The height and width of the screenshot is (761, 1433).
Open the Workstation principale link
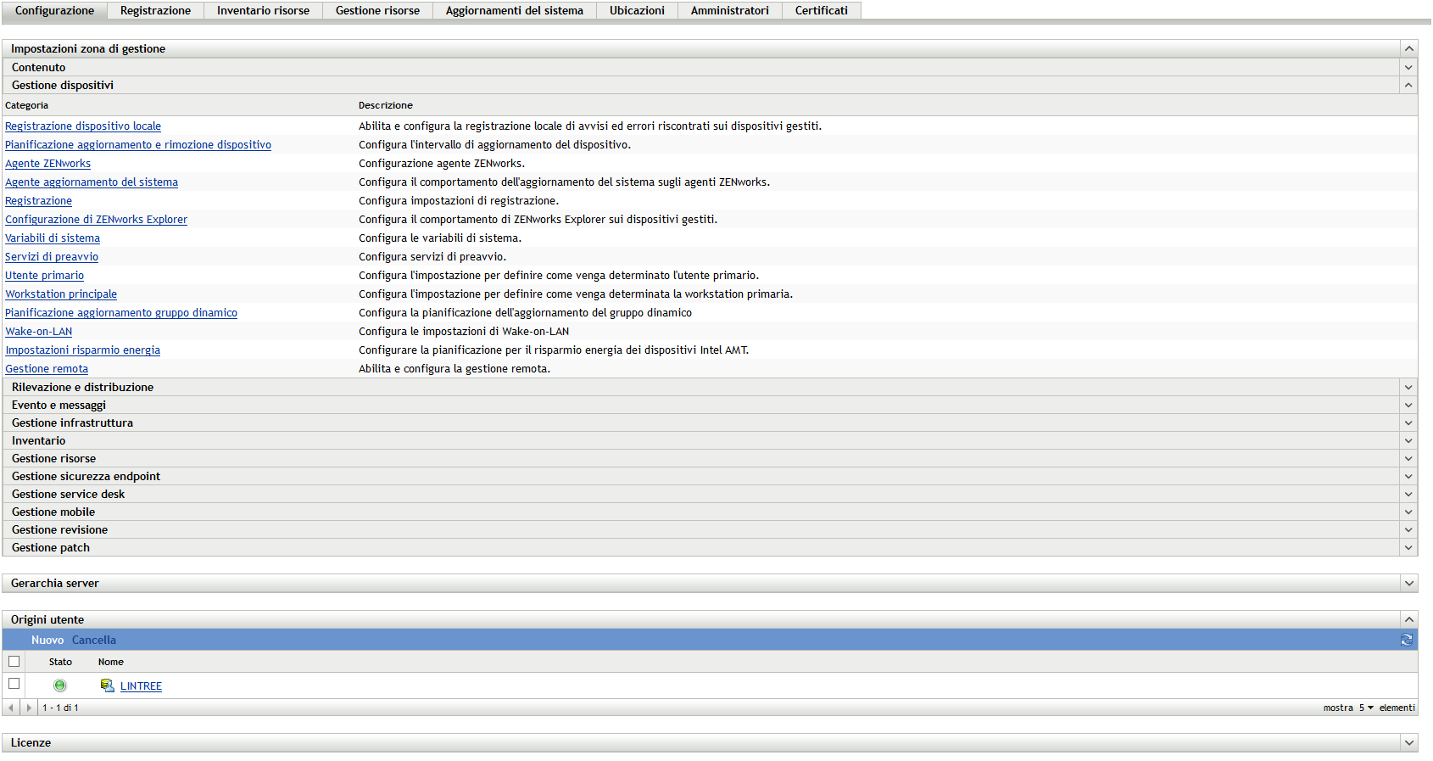[61, 294]
